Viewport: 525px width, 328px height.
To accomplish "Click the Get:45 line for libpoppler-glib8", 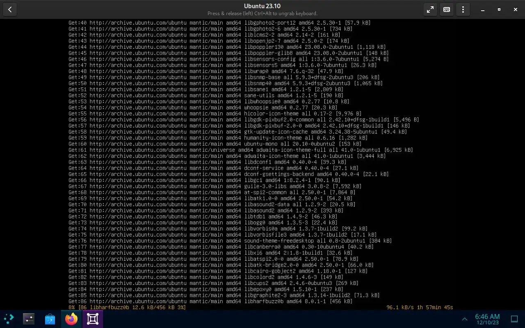I will (x=228, y=53).
